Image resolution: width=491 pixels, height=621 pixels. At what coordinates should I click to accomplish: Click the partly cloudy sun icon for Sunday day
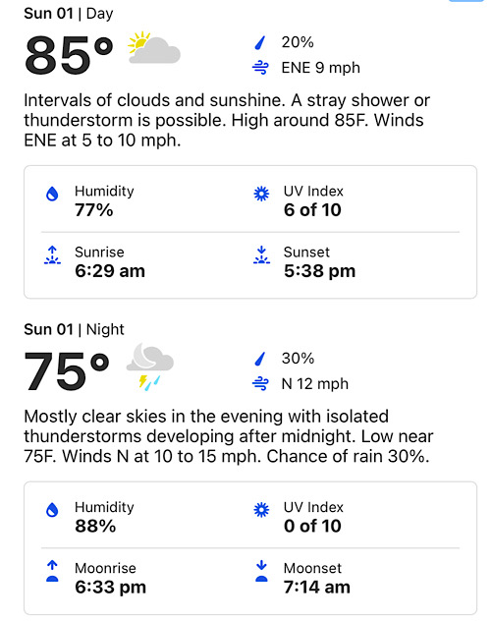click(x=154, y=48)
